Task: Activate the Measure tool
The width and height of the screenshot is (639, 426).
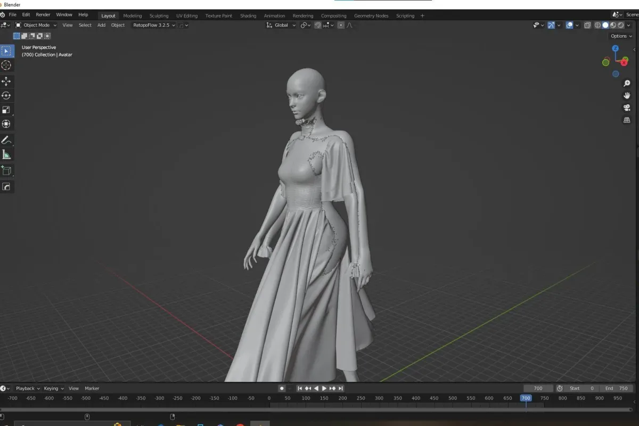Action: pyautogui.click(x=6, y=155)
